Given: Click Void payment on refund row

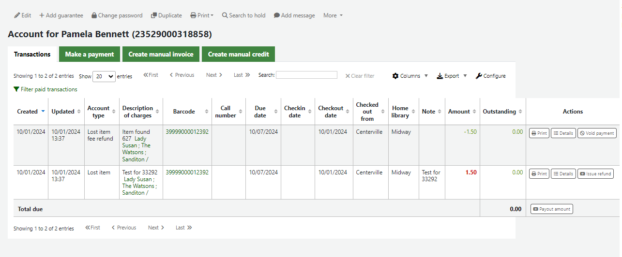Looking at the screenshot, I should [596, 133].
